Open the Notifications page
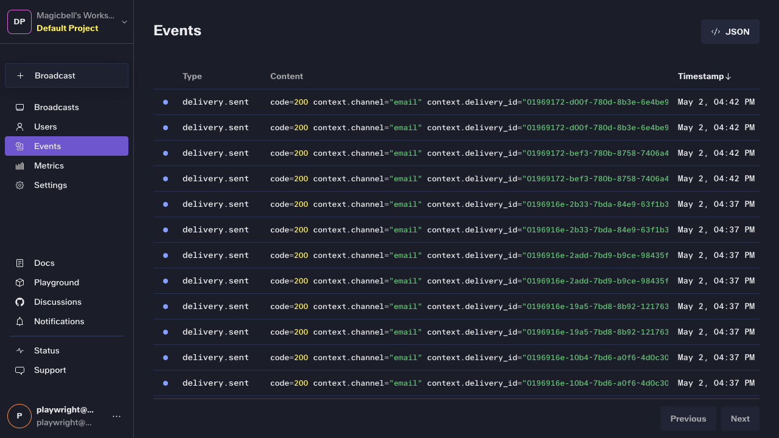 point(66,321)
